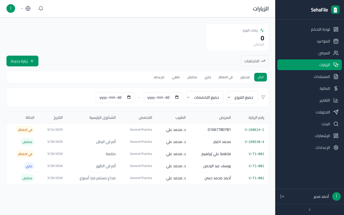Go to لوحة التحكم in sidebar
The width and height of the screenshot is (344, 215).
[x=310, y=29]
